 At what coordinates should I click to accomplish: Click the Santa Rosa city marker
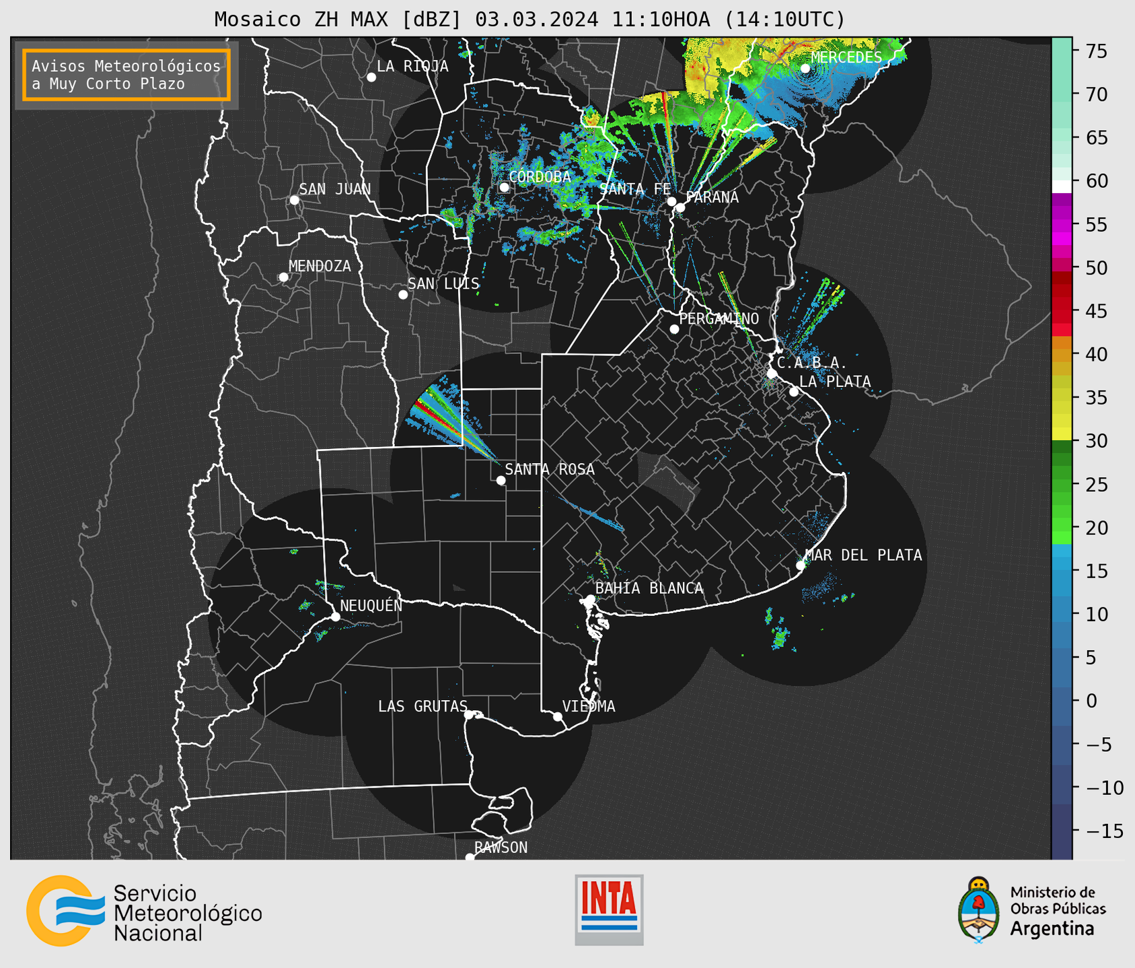pos(501,481)
